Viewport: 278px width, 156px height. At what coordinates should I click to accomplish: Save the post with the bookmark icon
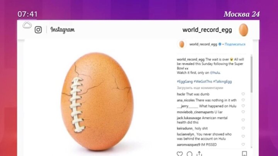pyautogui.click(x=244, y=154)
